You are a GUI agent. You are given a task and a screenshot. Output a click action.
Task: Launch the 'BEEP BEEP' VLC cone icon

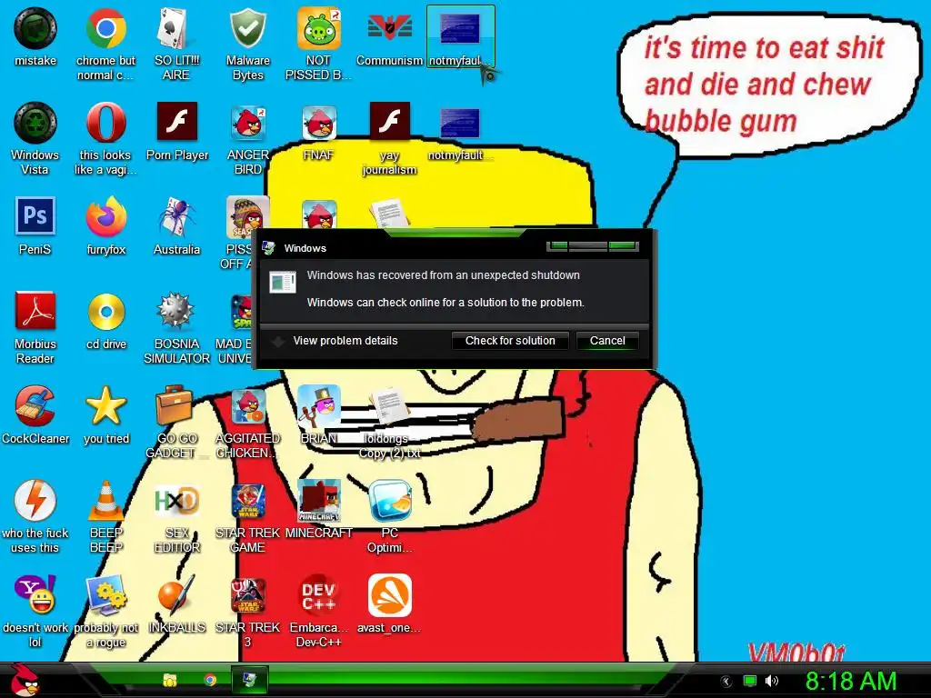105,516
